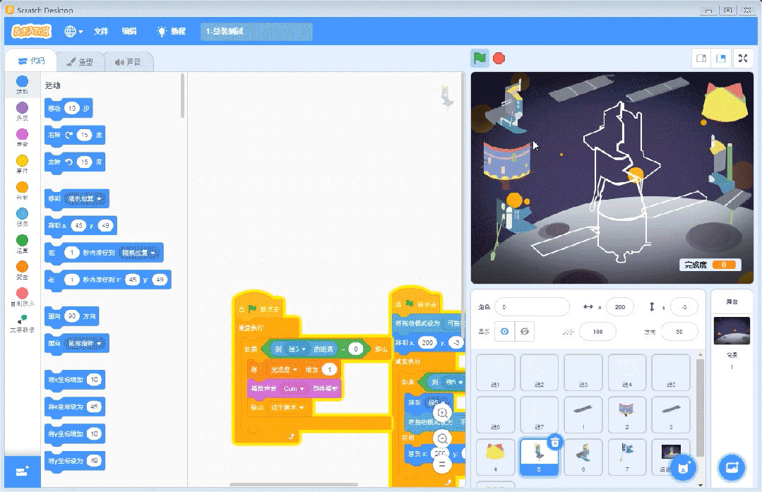Delete sprite 5 with the trash badge
This screenshot has width=762, height=492.
(x=553, y=443)
